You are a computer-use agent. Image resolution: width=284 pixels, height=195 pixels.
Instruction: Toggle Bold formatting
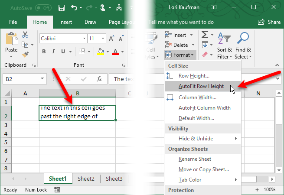coord(44,52)
